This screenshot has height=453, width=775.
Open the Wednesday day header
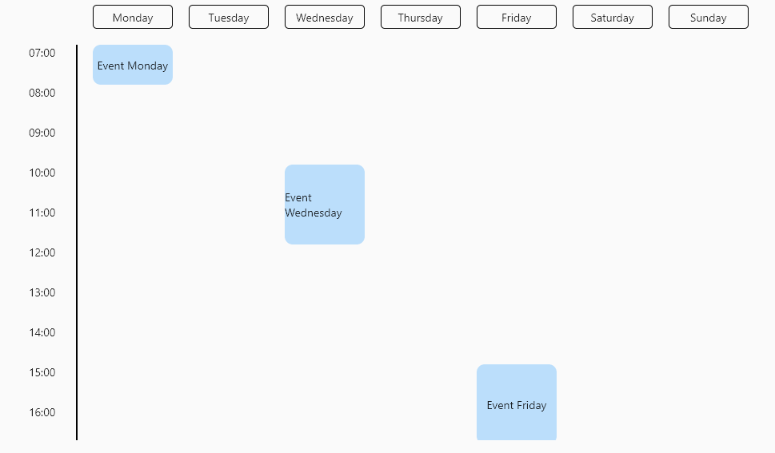coord(324,18)
